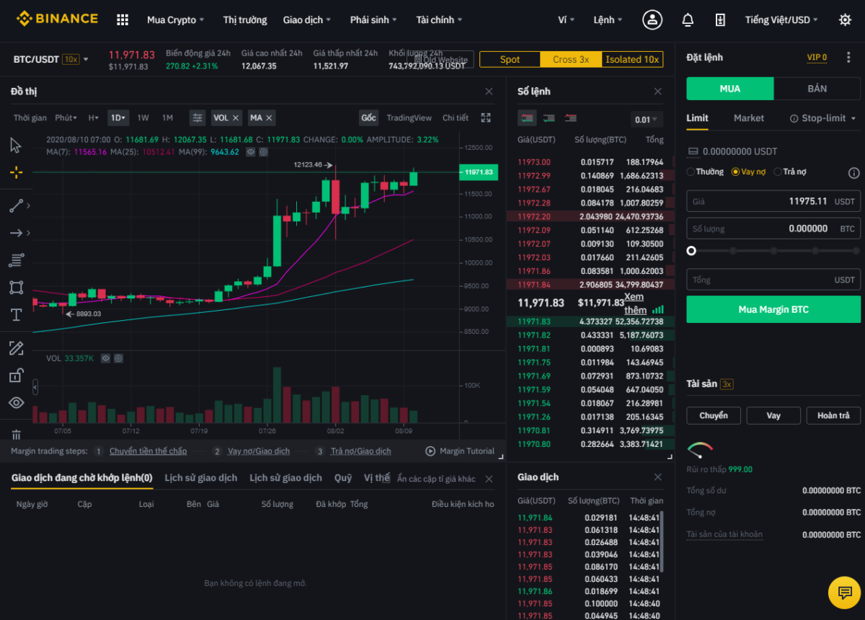
Task: Open the Ví wallet dropdown
Action: [567, 20]
